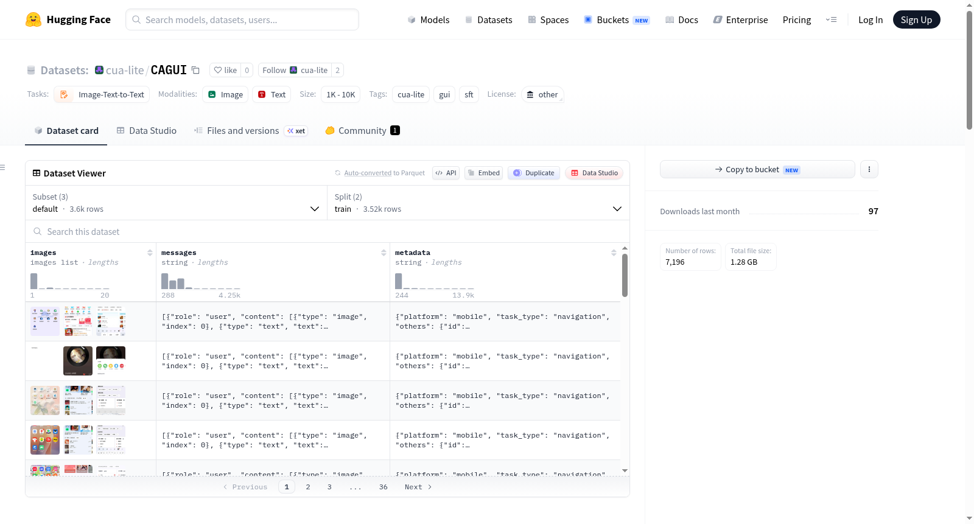The width and height of the screenshot is (974, 524).
Task: Click the page vertical scrollbar thumb
Action: (969, 70)
